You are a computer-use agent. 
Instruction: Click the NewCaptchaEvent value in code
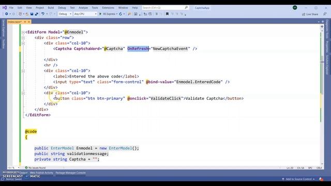tap(170, 49)
